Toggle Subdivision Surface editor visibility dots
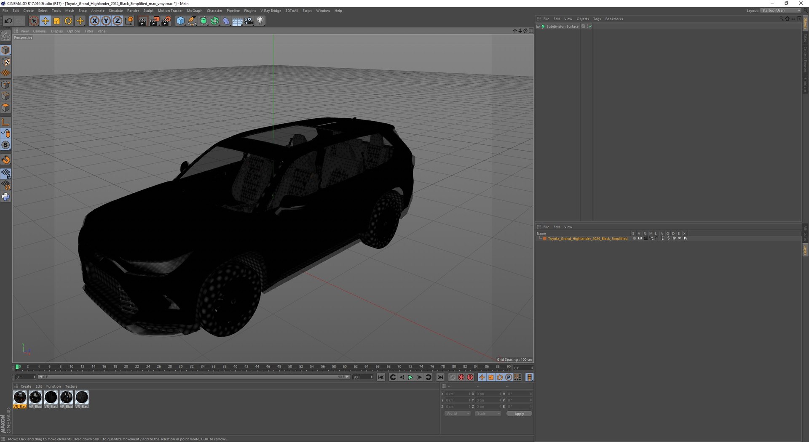 coord(588,27)
